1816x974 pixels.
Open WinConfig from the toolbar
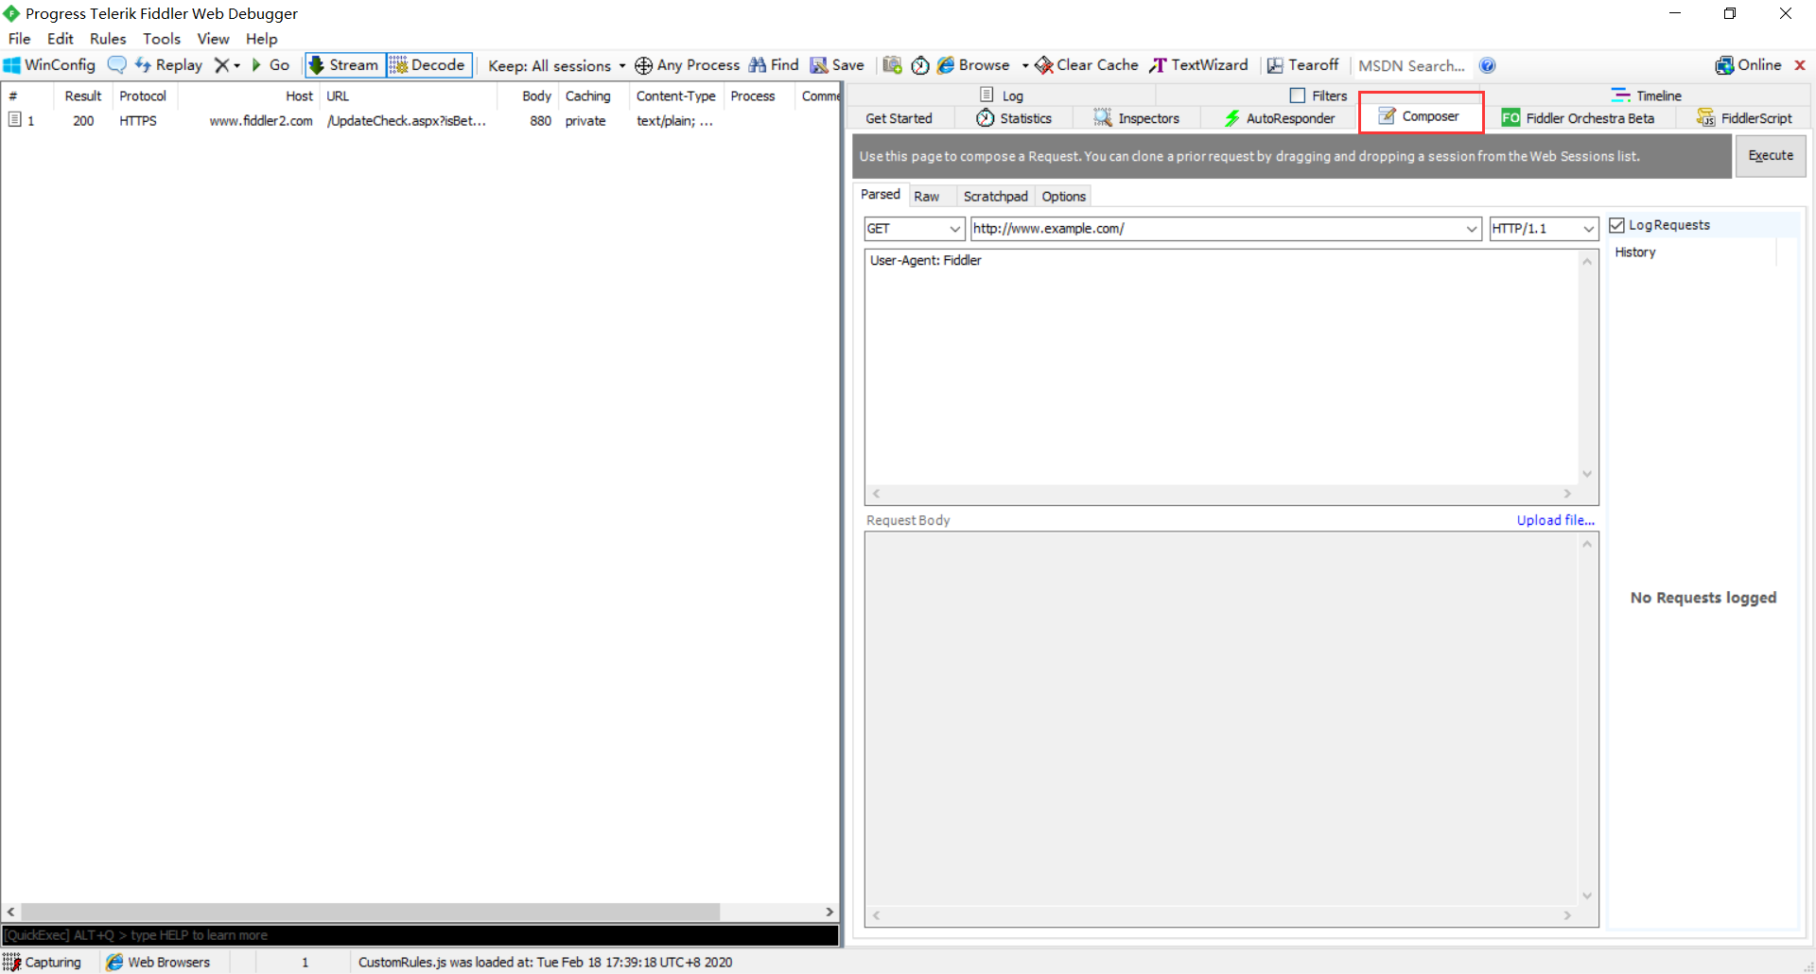tap(50, 65)
